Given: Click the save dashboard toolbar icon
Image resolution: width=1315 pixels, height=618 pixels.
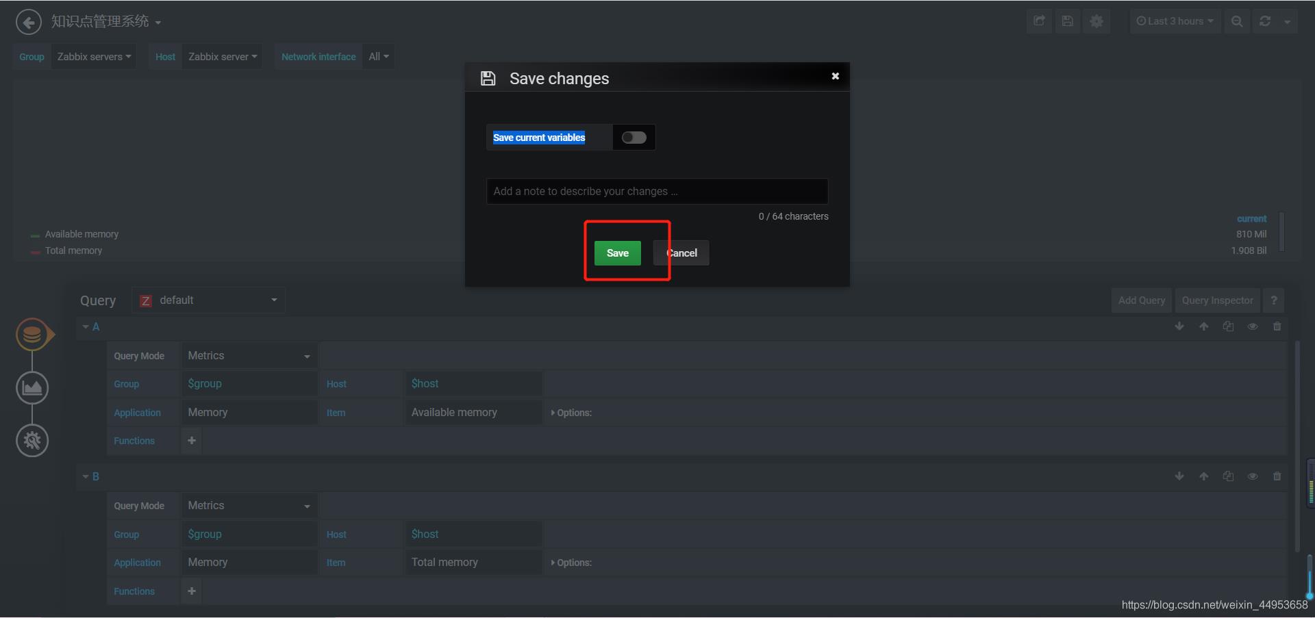Looking at the screenshot, I should coord(1067,21).
